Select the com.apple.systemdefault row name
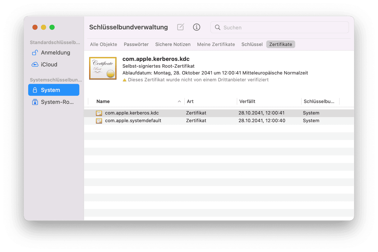Image resolution: width=378 pixels, height=252 pixels. tap(133, 121)
